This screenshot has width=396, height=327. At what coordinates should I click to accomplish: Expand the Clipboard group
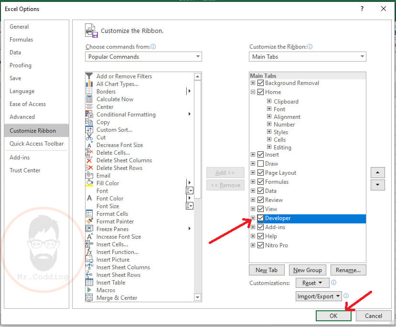click(269, 101)
